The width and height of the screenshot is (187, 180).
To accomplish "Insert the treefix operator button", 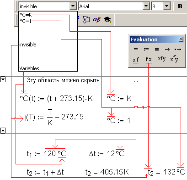I will pos(174,59).
